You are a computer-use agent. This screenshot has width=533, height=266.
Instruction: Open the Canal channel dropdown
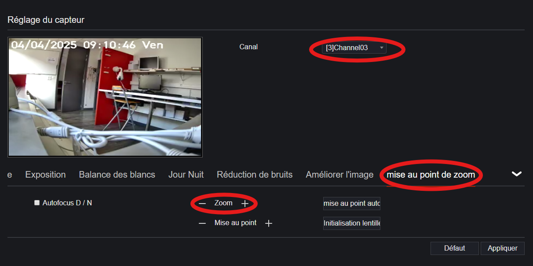[355, 47]
